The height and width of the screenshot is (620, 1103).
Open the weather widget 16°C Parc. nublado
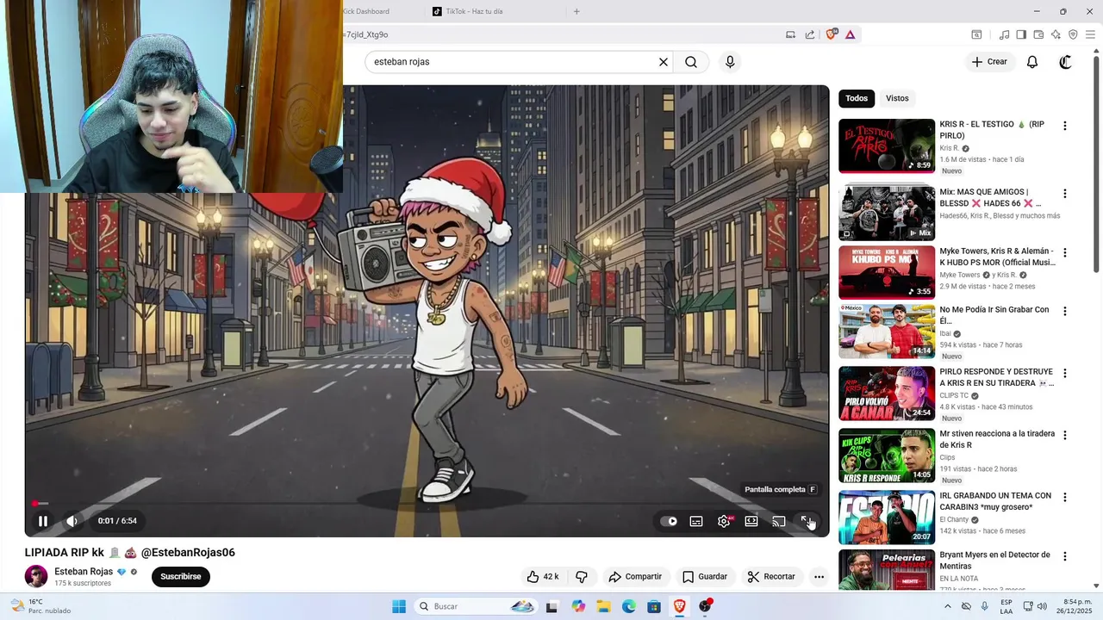coord(41,607)
